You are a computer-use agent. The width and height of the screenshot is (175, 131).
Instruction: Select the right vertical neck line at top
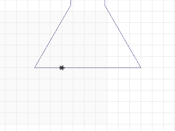point(105,3)
